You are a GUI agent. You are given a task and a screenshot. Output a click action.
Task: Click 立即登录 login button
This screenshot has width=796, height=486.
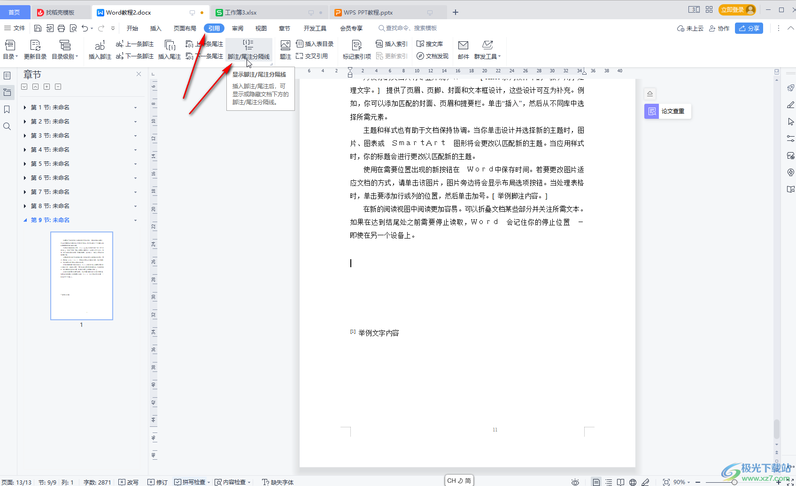click(737, 9)
